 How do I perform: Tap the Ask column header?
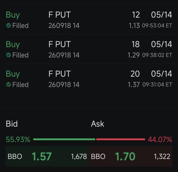(98, 124)
